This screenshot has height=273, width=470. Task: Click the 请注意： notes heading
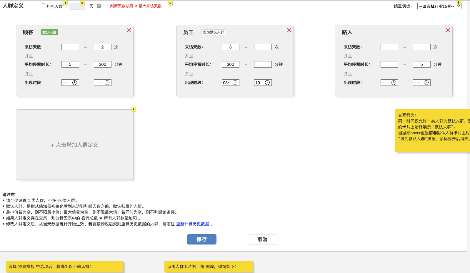tap(10, 195)
